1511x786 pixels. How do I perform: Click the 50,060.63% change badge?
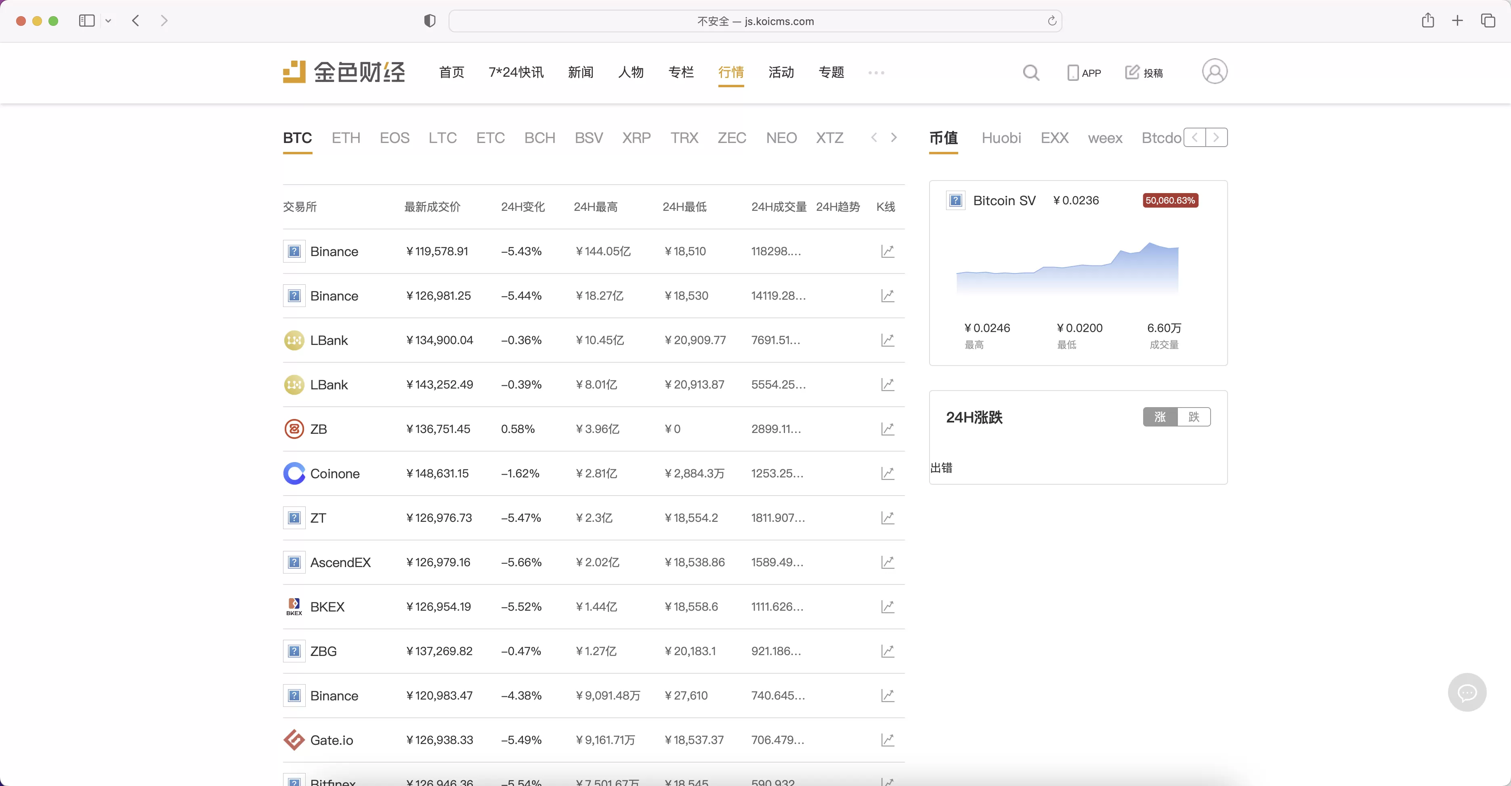(1170, 201)
